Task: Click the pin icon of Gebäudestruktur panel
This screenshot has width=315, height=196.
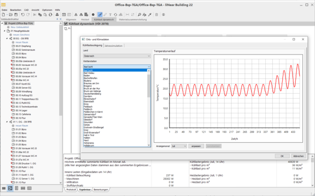Action: [x=57, y=19]
